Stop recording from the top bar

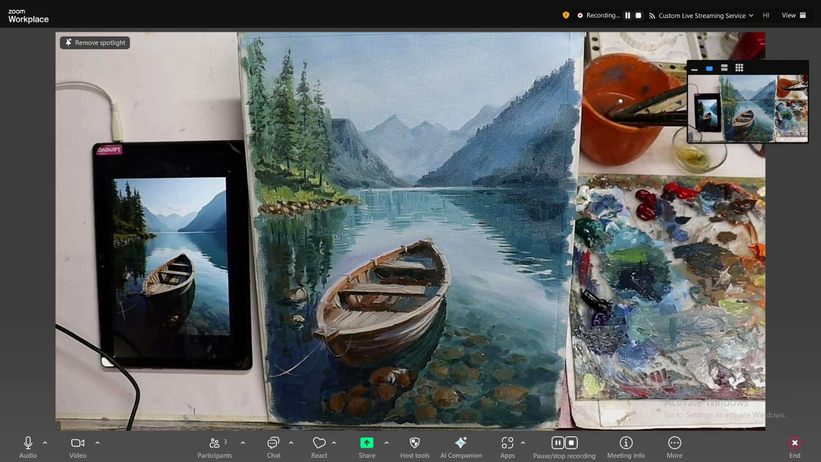[x=638, y=15]
